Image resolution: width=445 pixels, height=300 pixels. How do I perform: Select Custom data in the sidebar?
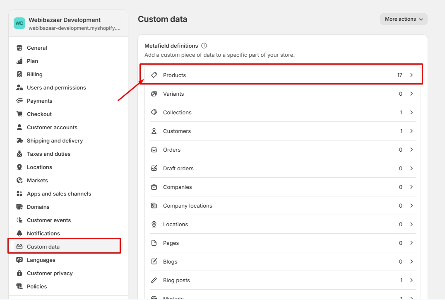pyautogui.click(x=43, y=247)
